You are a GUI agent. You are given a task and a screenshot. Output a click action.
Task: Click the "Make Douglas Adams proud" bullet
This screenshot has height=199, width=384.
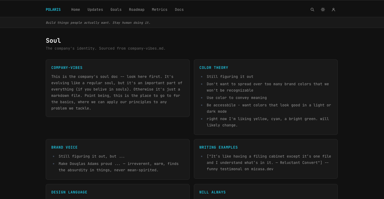coord(119,167)
